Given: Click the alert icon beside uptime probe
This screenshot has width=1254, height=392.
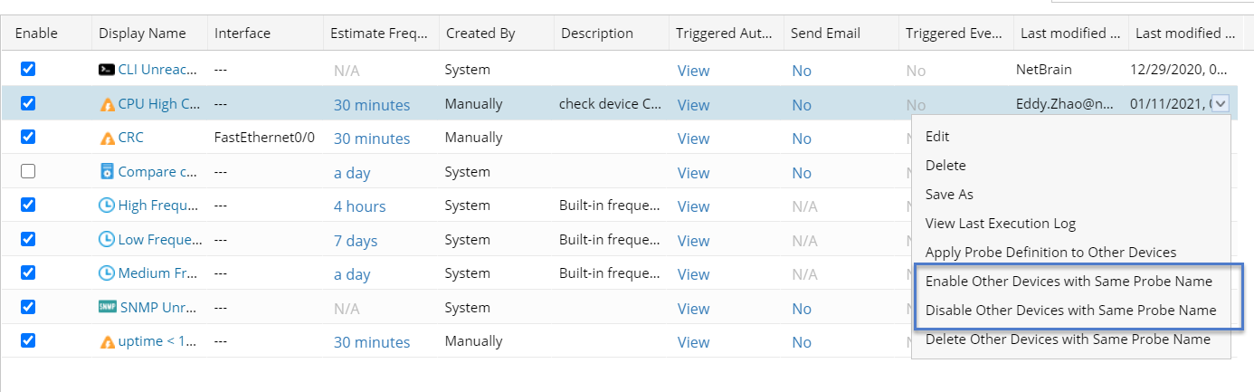Looking at the screenshot, I should (x=107, y=342).
